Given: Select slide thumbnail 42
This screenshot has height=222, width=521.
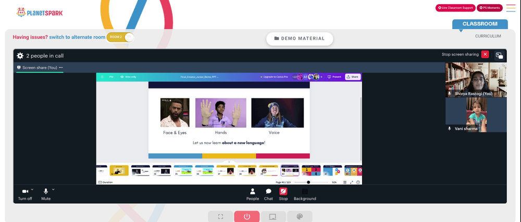Looking at the screenshot, I should tap(332, 170).
